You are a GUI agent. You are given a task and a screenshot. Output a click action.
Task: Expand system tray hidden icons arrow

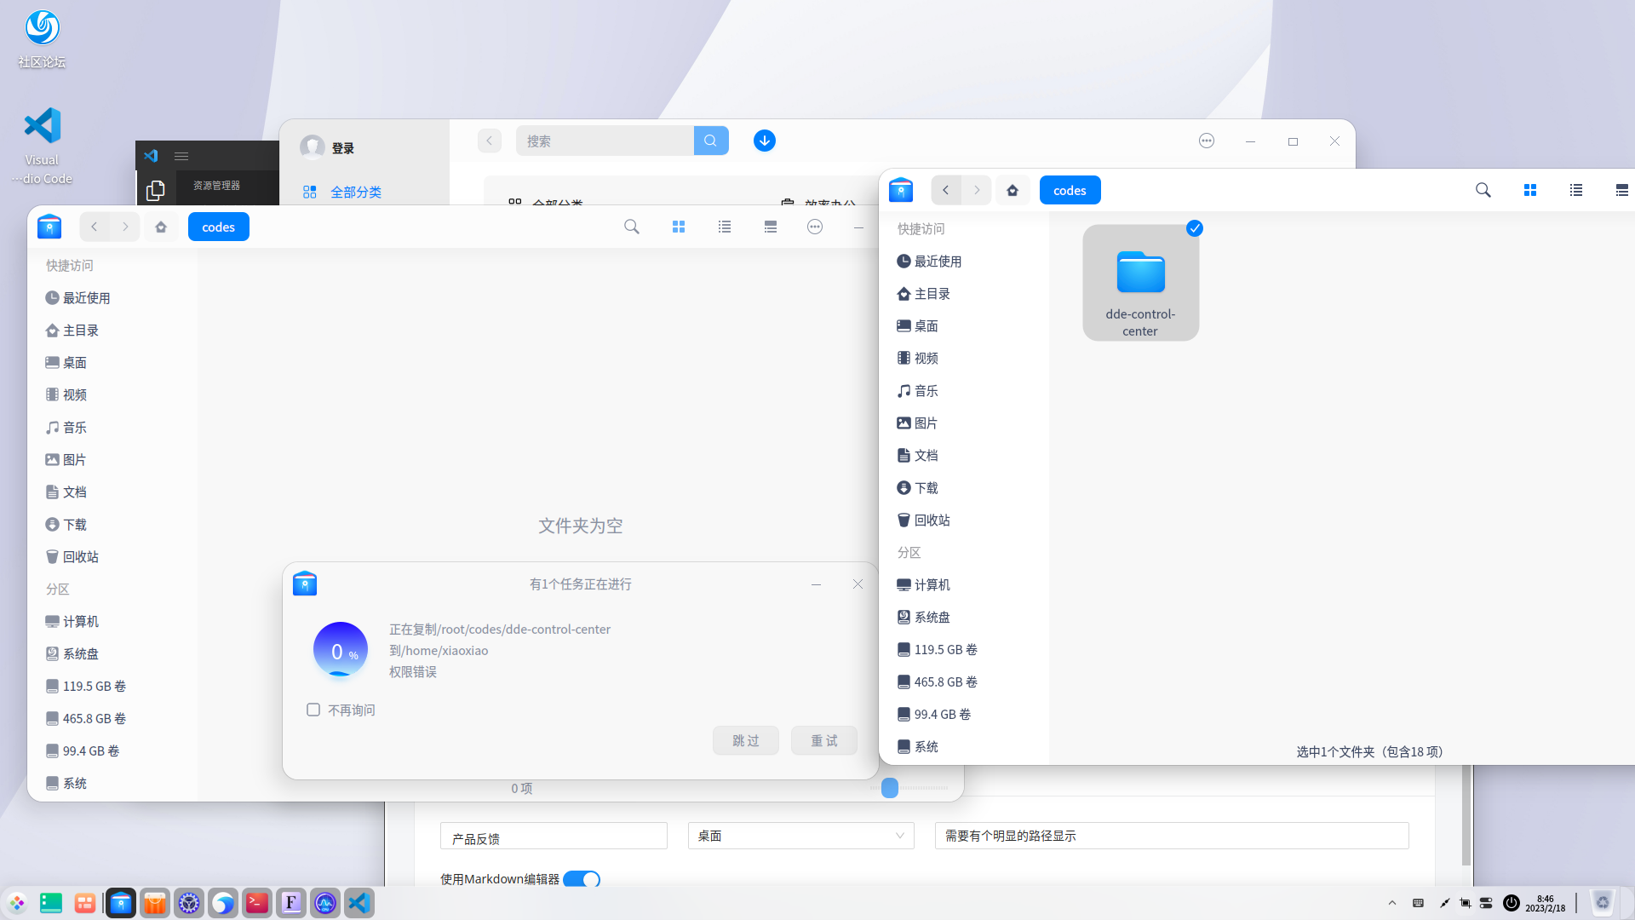point(1391,903)
